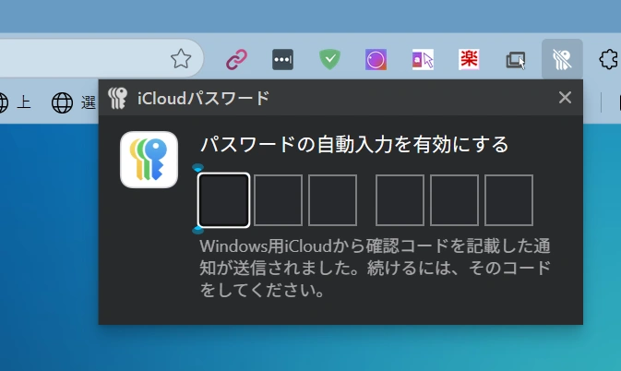621x371 pixels.
Task: Open the purple circle extension icon
Action: 376,59
